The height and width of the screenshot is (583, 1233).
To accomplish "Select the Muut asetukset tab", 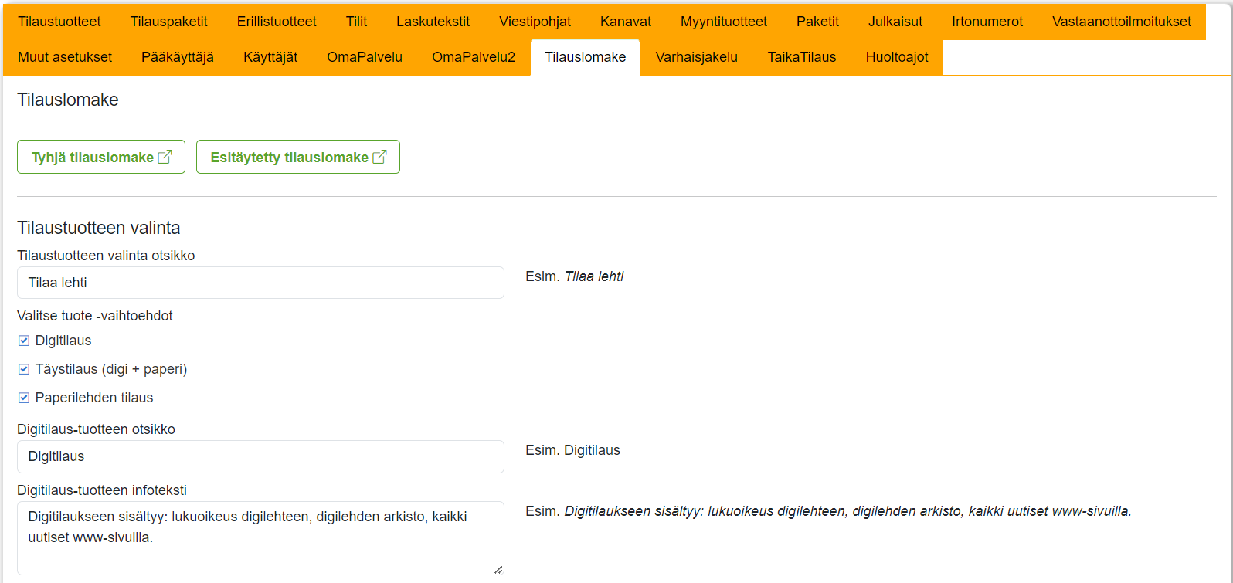I will pyautogui.click(x=65, y=57).
